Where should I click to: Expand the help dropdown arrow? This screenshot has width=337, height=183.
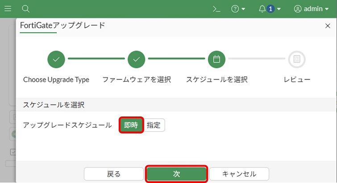coord(244,9)
